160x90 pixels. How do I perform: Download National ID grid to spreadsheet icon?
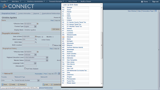(x=59, y=73)
